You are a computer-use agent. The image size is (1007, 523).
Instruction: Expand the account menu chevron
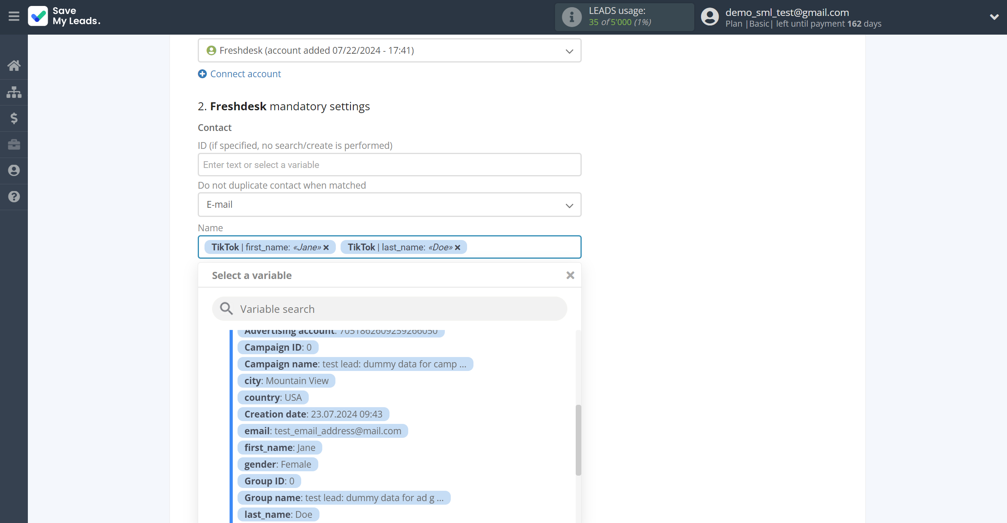(x=994, y=17)
